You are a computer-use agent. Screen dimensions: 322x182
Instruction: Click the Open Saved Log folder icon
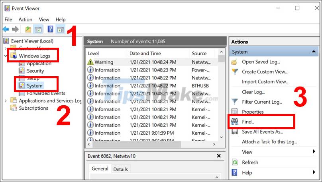pos(234,62)
